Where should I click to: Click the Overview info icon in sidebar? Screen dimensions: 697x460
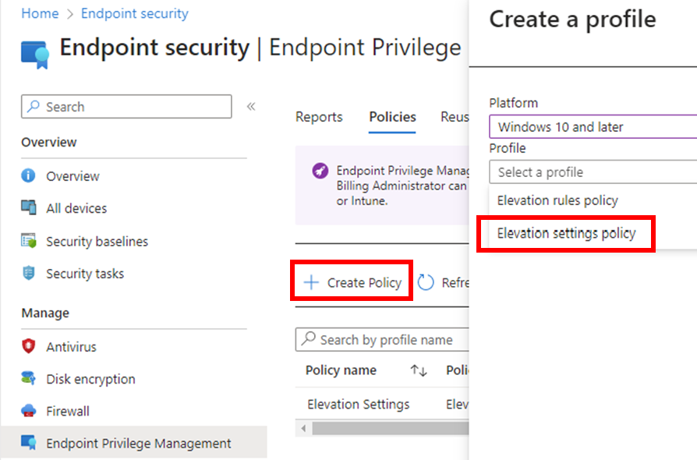pos(29,176)
